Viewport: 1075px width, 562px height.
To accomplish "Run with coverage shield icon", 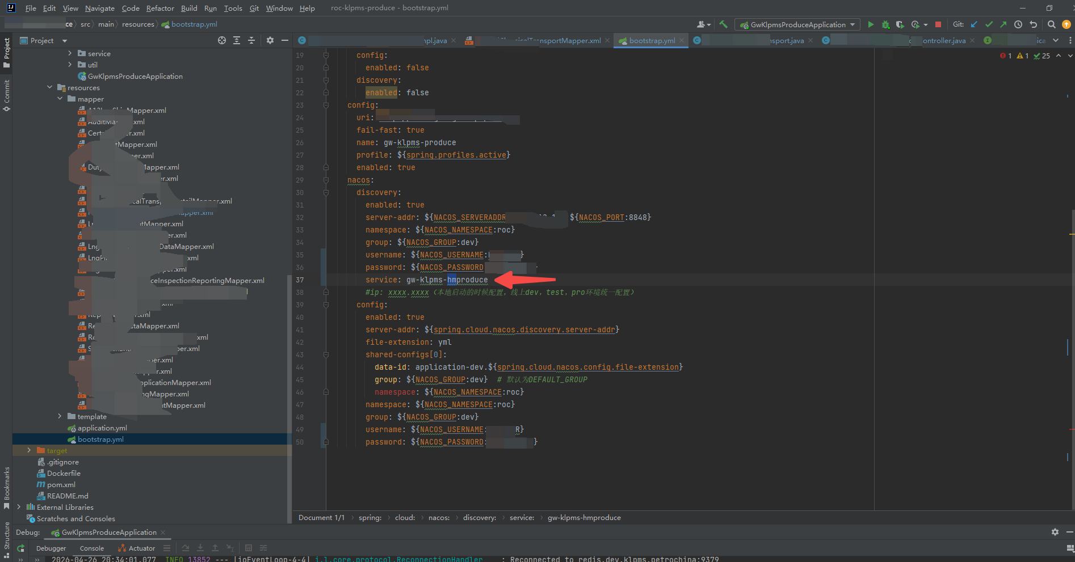I will (x=900, y=24).
